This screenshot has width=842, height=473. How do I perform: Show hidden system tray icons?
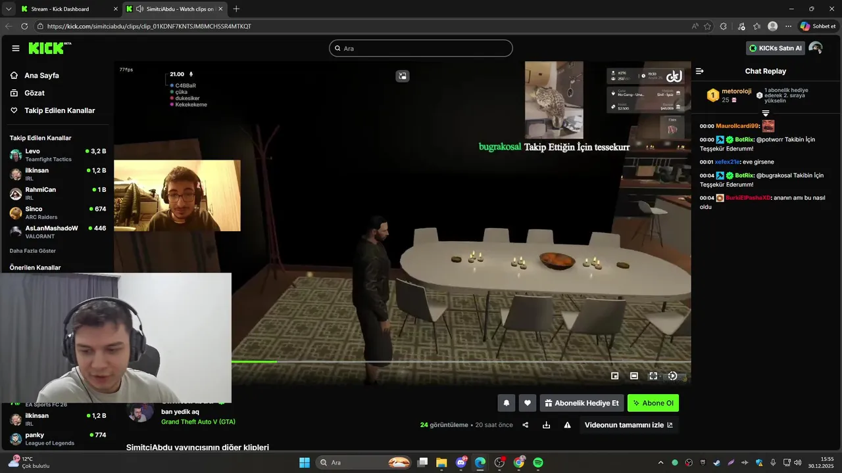tap(660, 462)
